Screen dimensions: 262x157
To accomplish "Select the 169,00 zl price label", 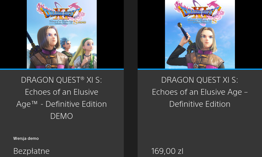I will click(167, 151).
